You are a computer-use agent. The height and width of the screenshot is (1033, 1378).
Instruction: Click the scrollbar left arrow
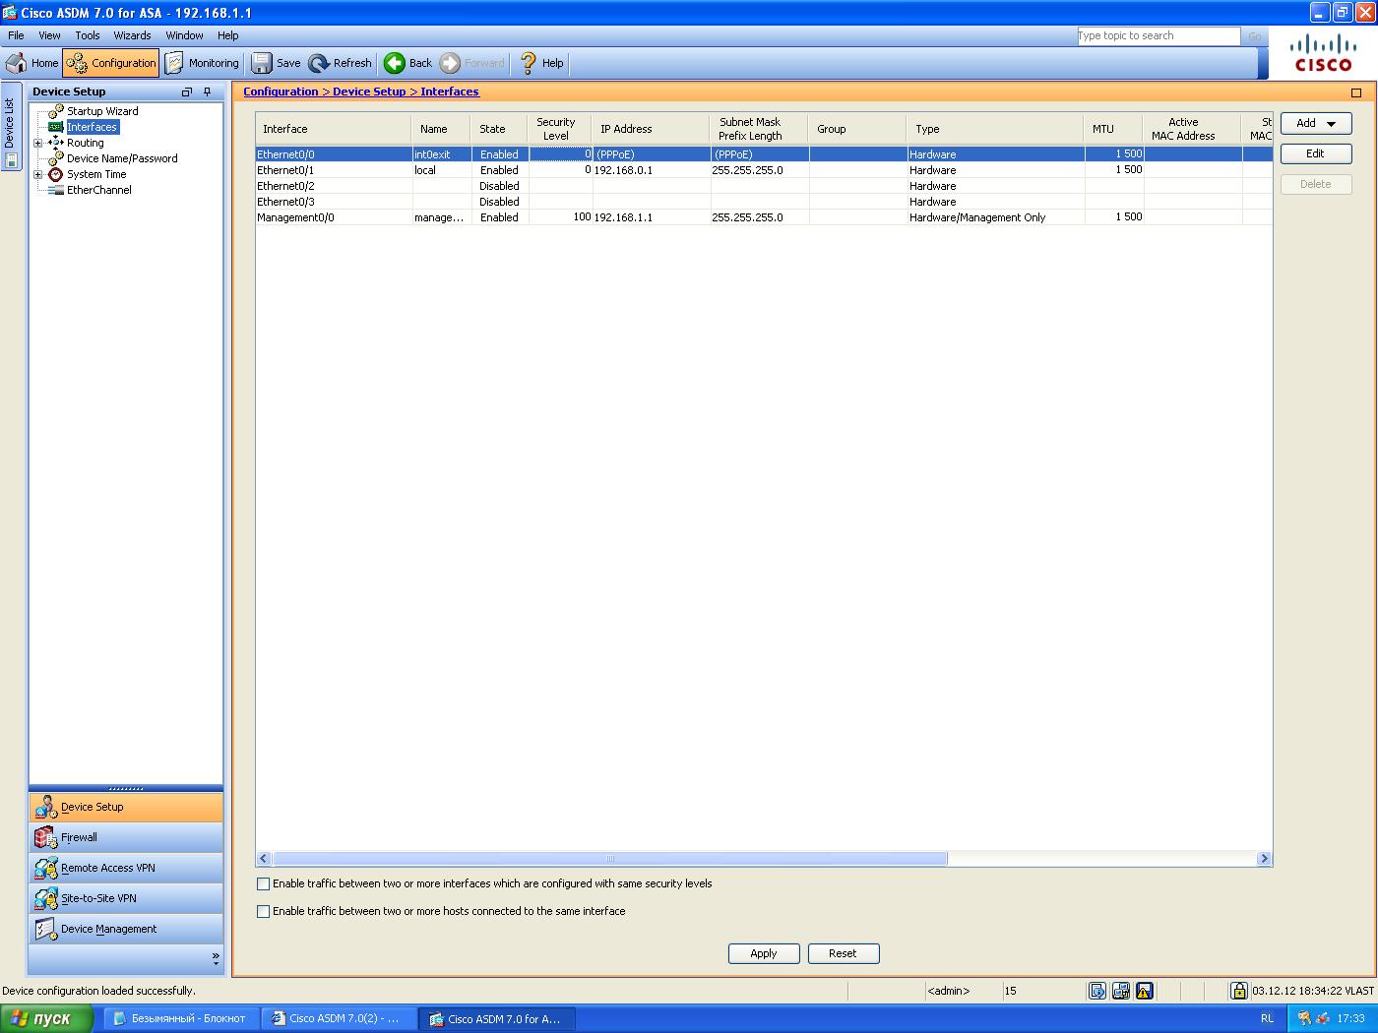[x=264, y=859]
